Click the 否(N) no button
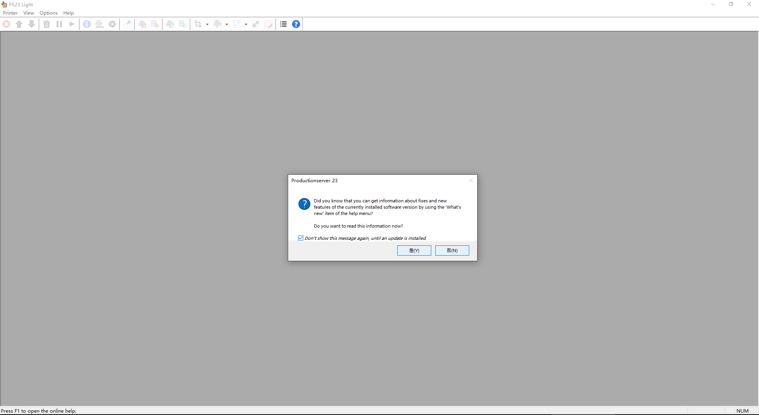 point(452,250)
